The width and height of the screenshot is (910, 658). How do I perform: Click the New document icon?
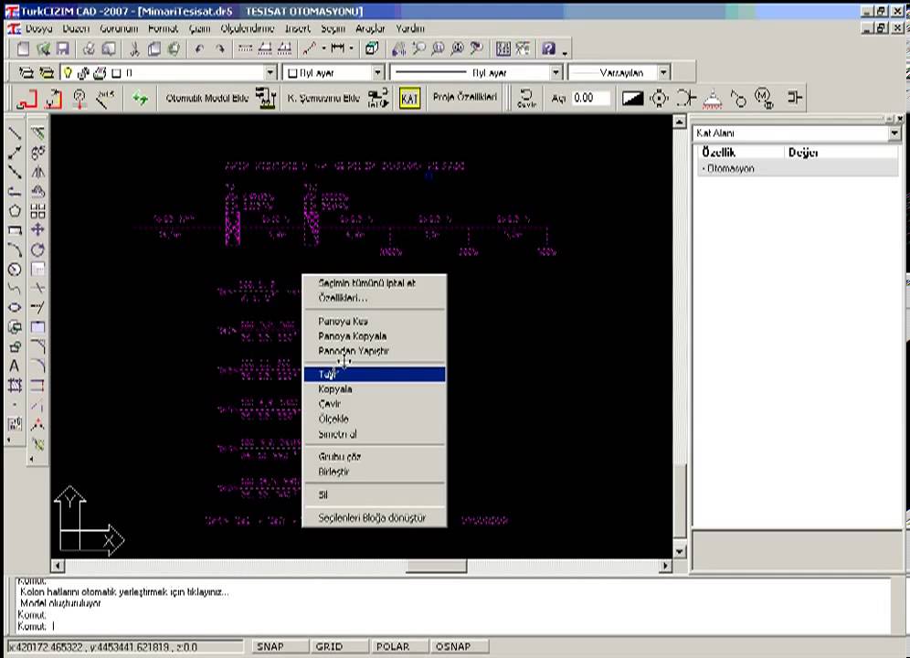pyautogui.click(x=23, y=49)
